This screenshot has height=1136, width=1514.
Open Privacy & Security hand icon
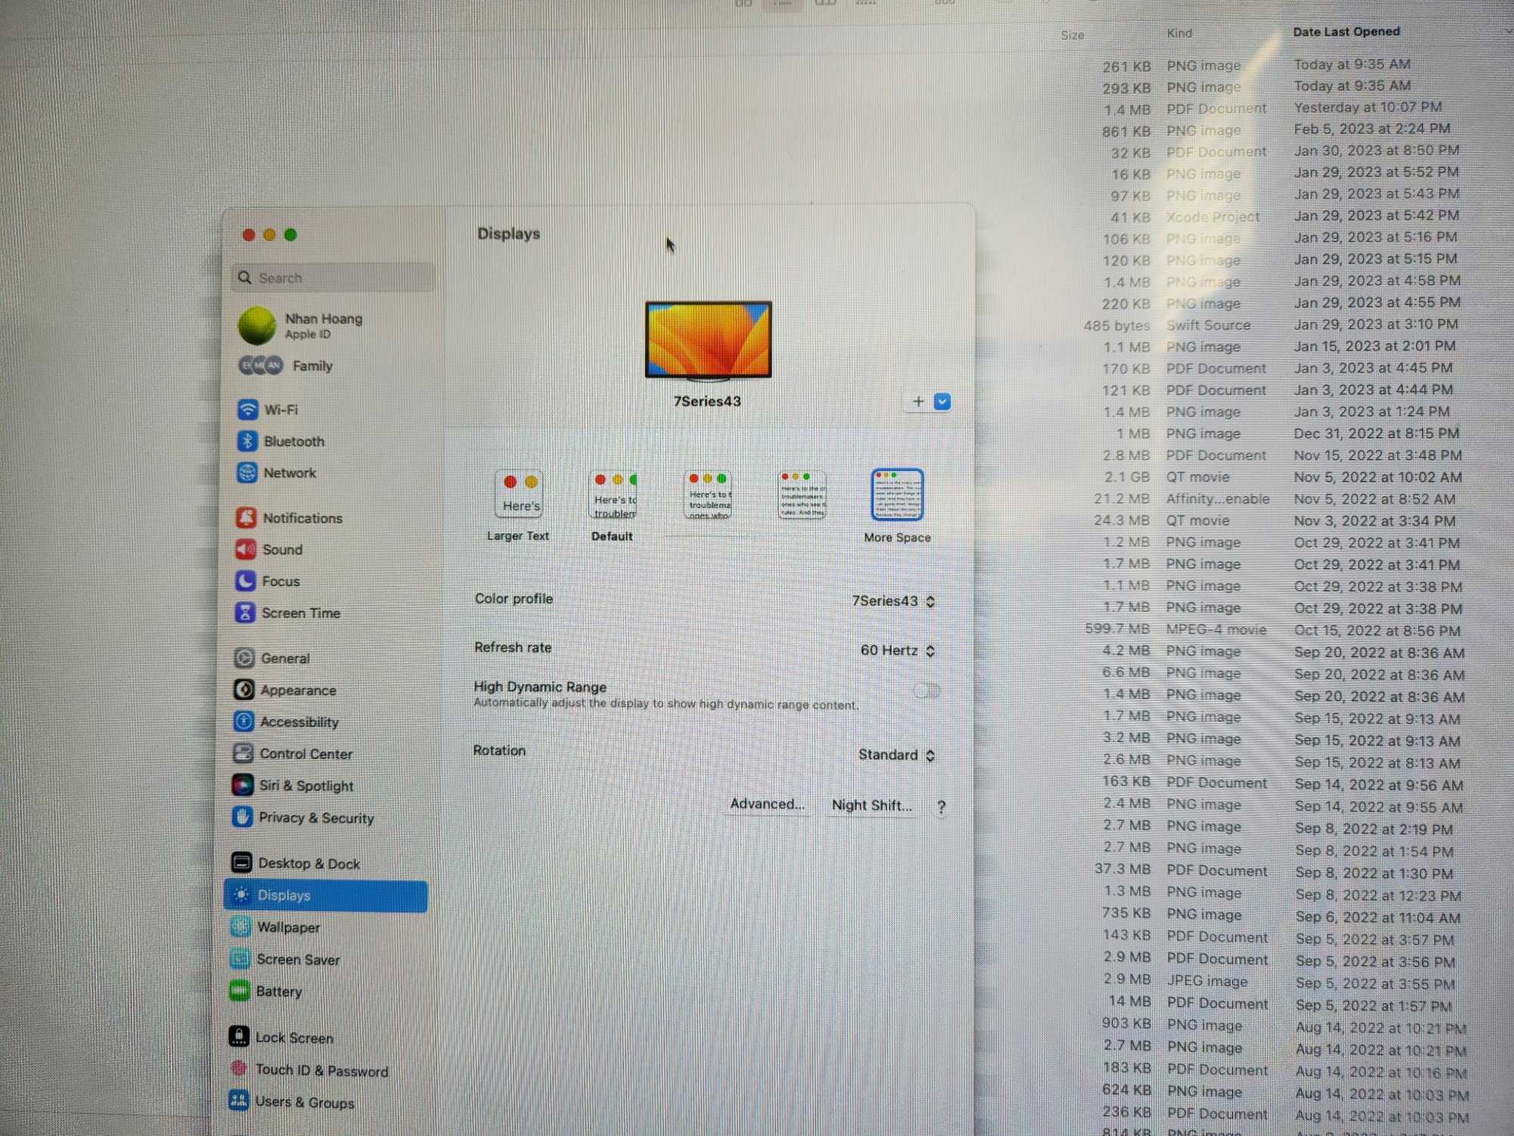[242, 817]
